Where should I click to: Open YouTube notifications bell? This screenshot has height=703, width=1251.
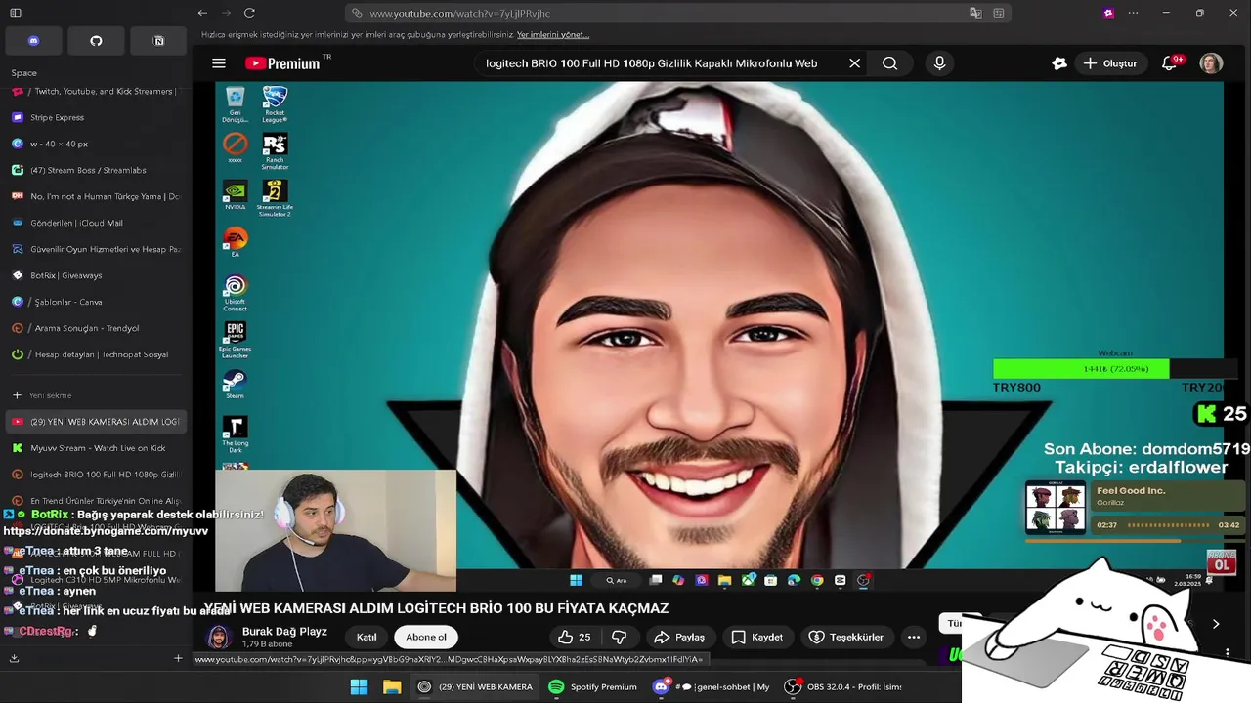tap(1169, 63)
